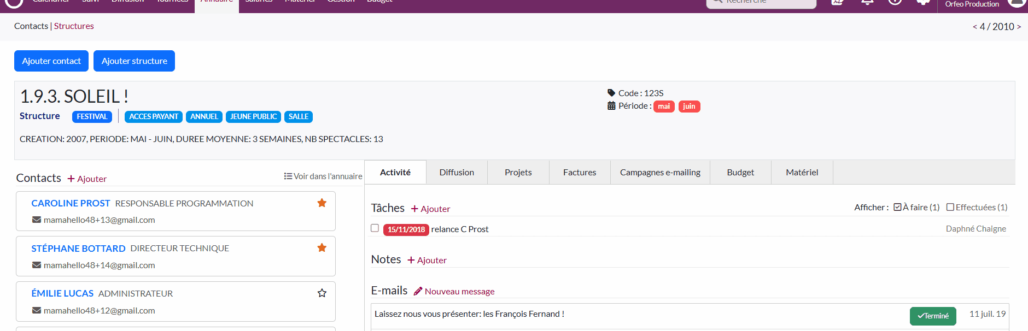
Task: Click the '1.9.3. SOLEIL !' structure title
Action: (x=74, y=96)
